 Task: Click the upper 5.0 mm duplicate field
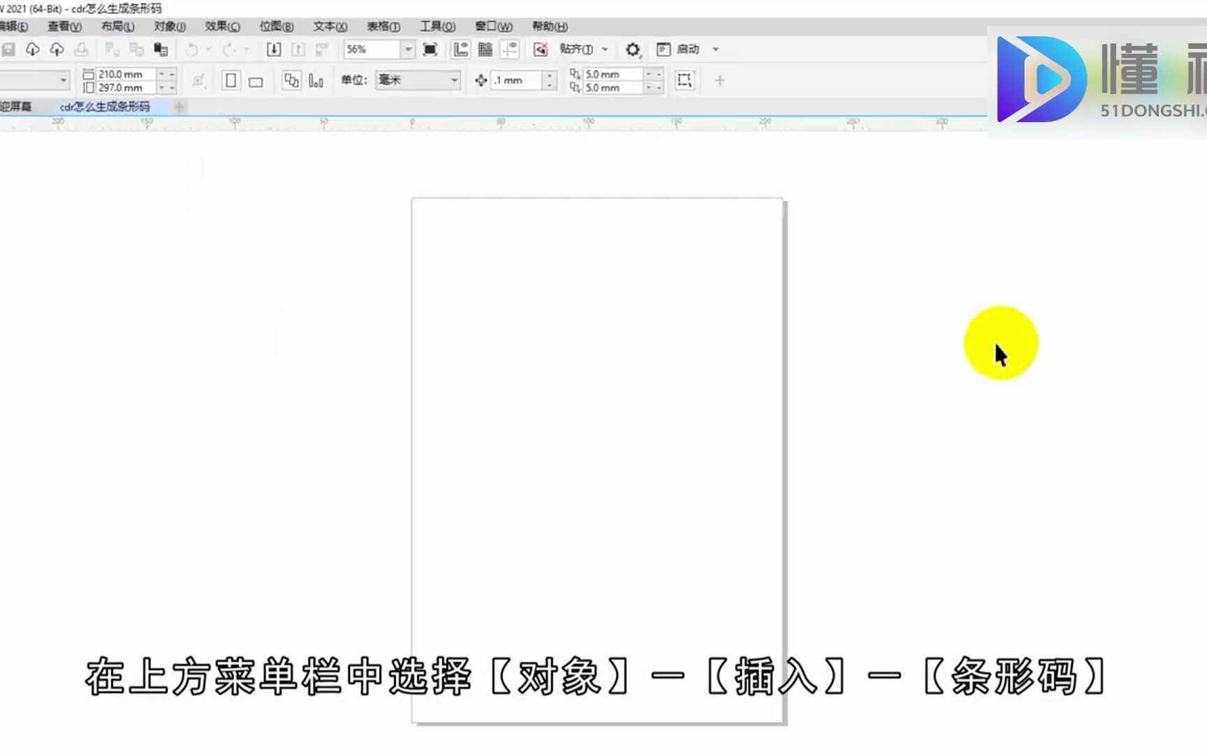click(x=613, y=74)
